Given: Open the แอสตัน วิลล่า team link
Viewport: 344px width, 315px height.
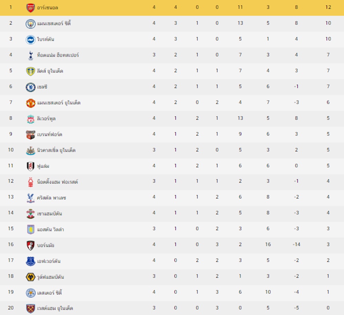Looking at the screenshot, I should 50,229.
